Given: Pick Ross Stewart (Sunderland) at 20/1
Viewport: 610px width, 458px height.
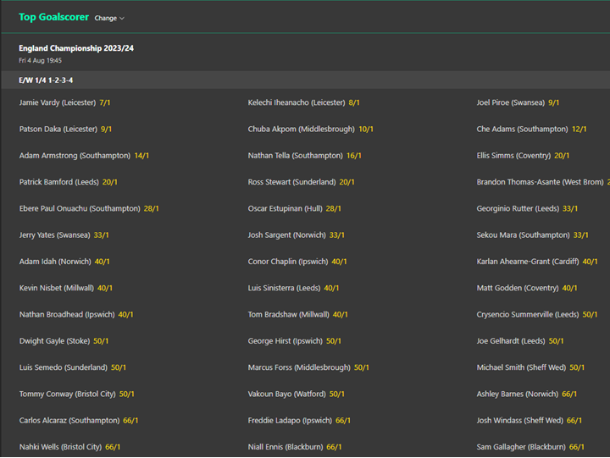Looking at the screenshot, I should [x=301, y=182].
